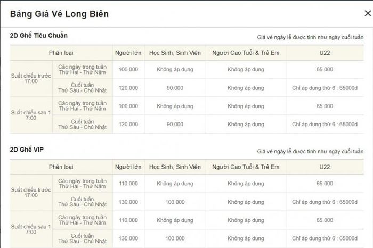Image resolution: width=373 pixels, height=248 pixels.
Task: Click "Suất chiếu trước 17:00" label in standard table
Action: (31, 78)
